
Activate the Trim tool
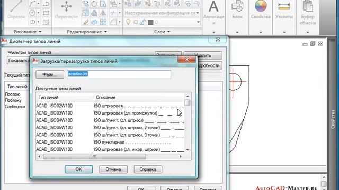[113, 13]
